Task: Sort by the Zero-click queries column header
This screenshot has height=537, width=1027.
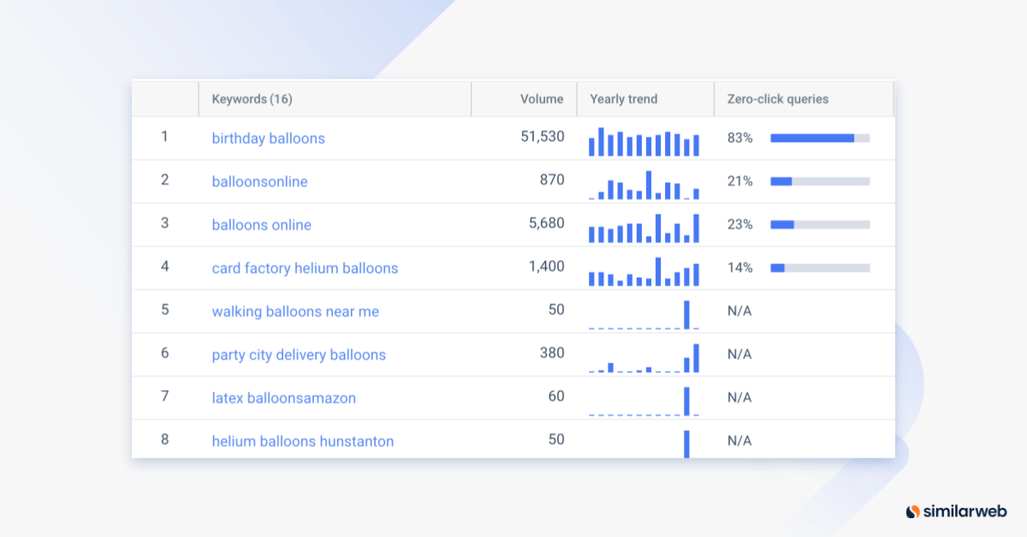Action: [777, 98]
